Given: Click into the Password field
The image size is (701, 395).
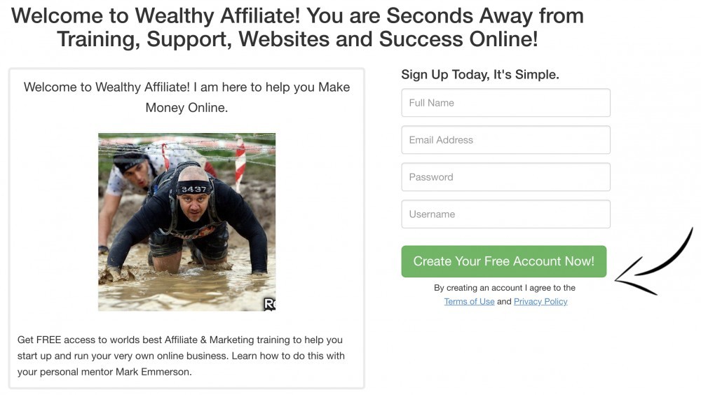Looking at the screenshot, I should coord(505,177).
